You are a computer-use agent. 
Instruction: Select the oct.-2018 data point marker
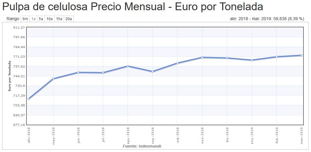177,63
